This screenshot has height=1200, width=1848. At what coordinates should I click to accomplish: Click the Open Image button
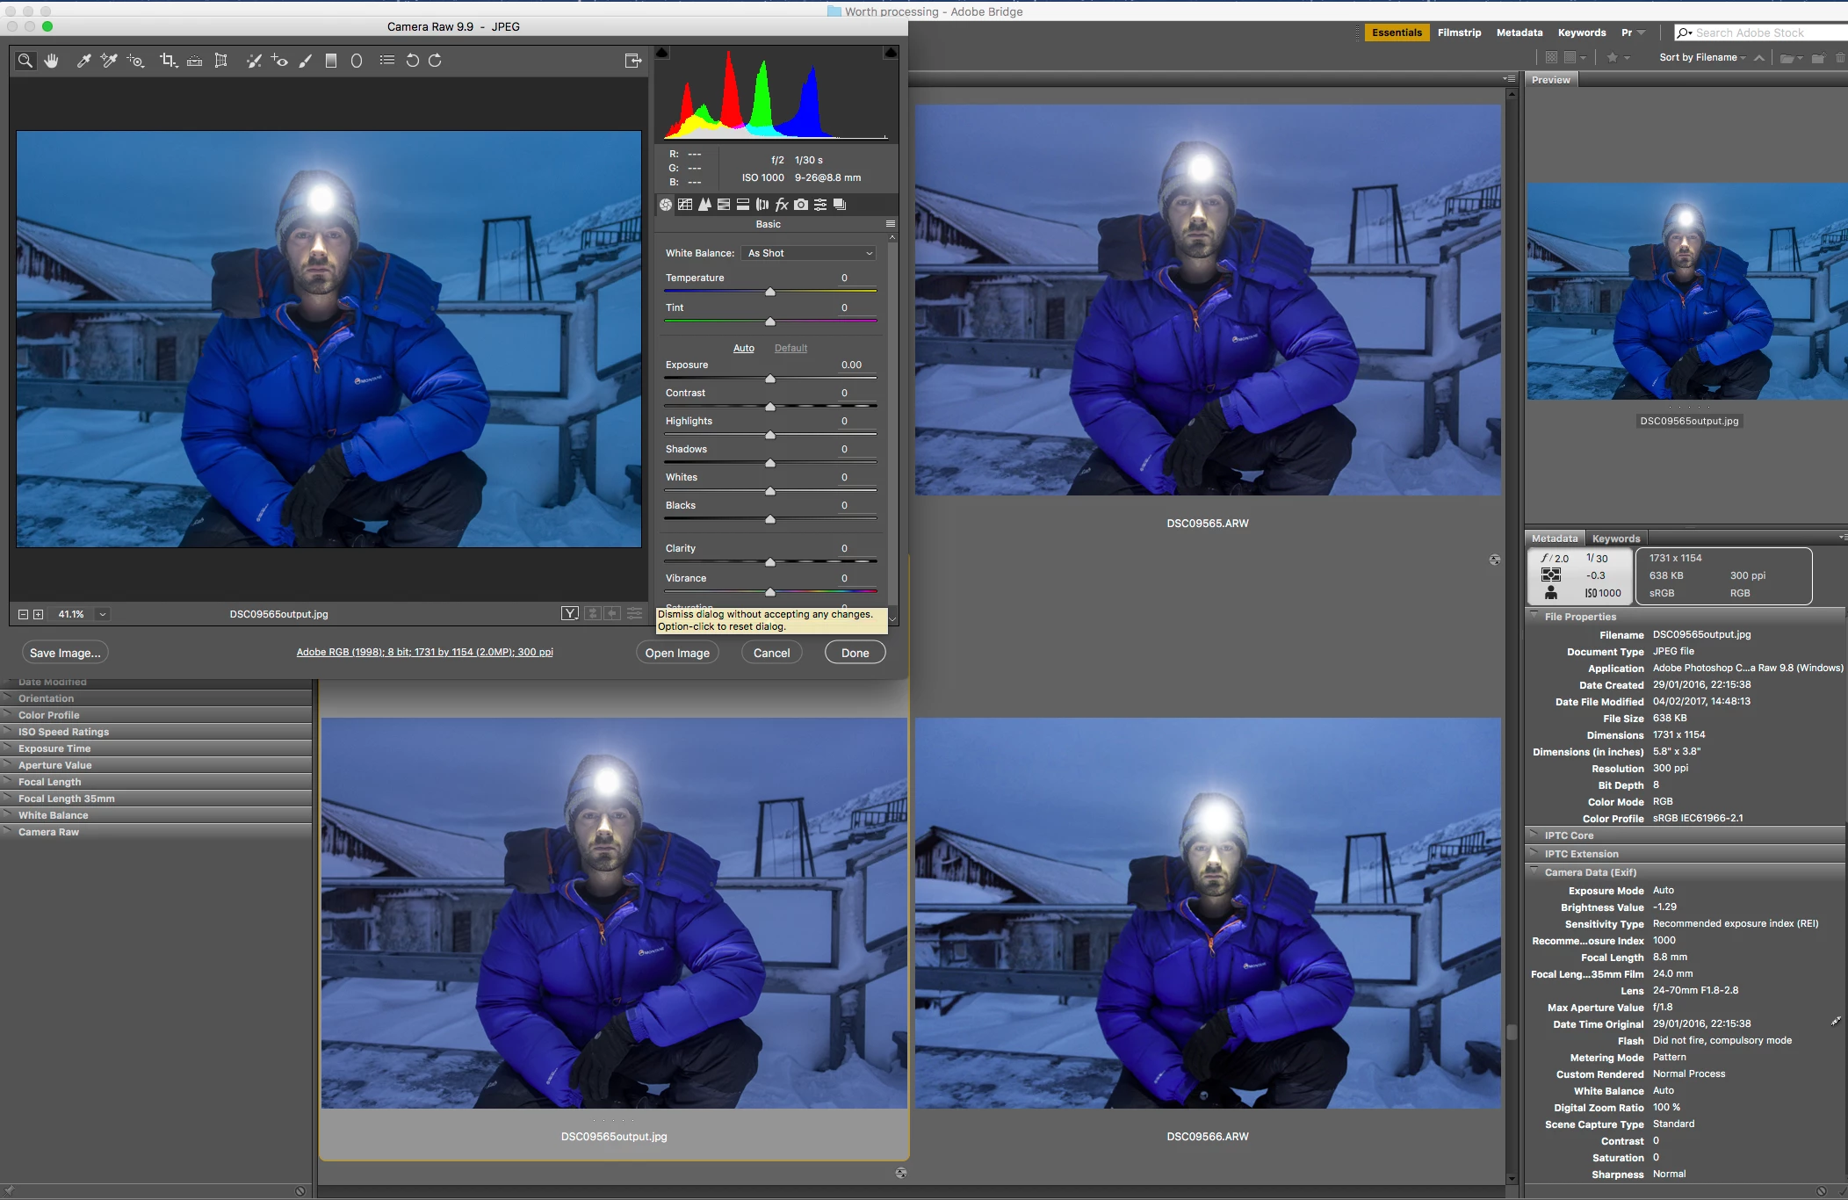point(677,653)
